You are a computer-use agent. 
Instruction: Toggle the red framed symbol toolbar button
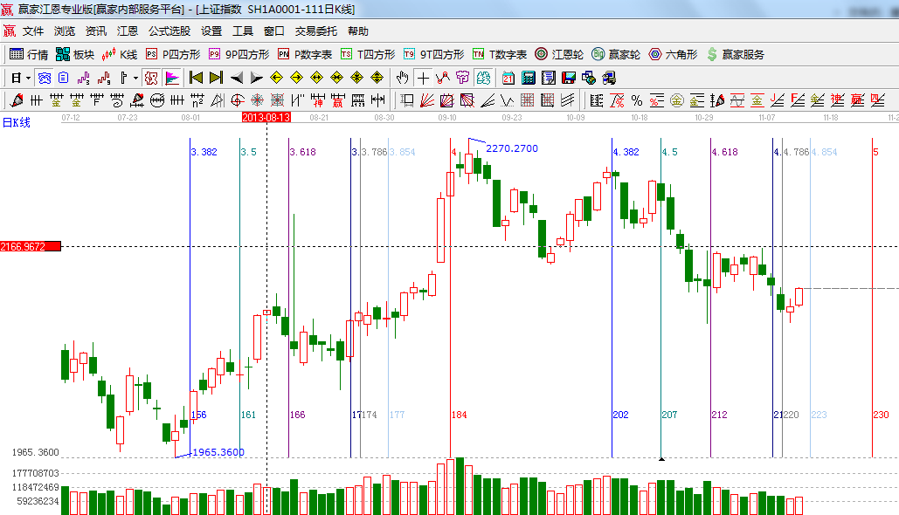151,78
